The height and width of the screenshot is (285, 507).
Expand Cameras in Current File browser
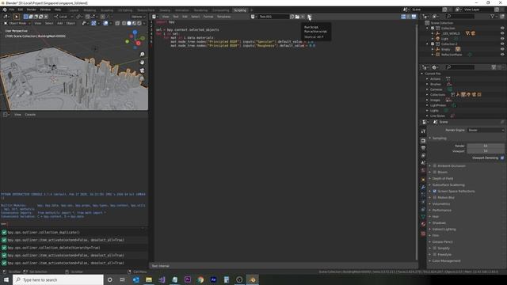click(427, 89)
